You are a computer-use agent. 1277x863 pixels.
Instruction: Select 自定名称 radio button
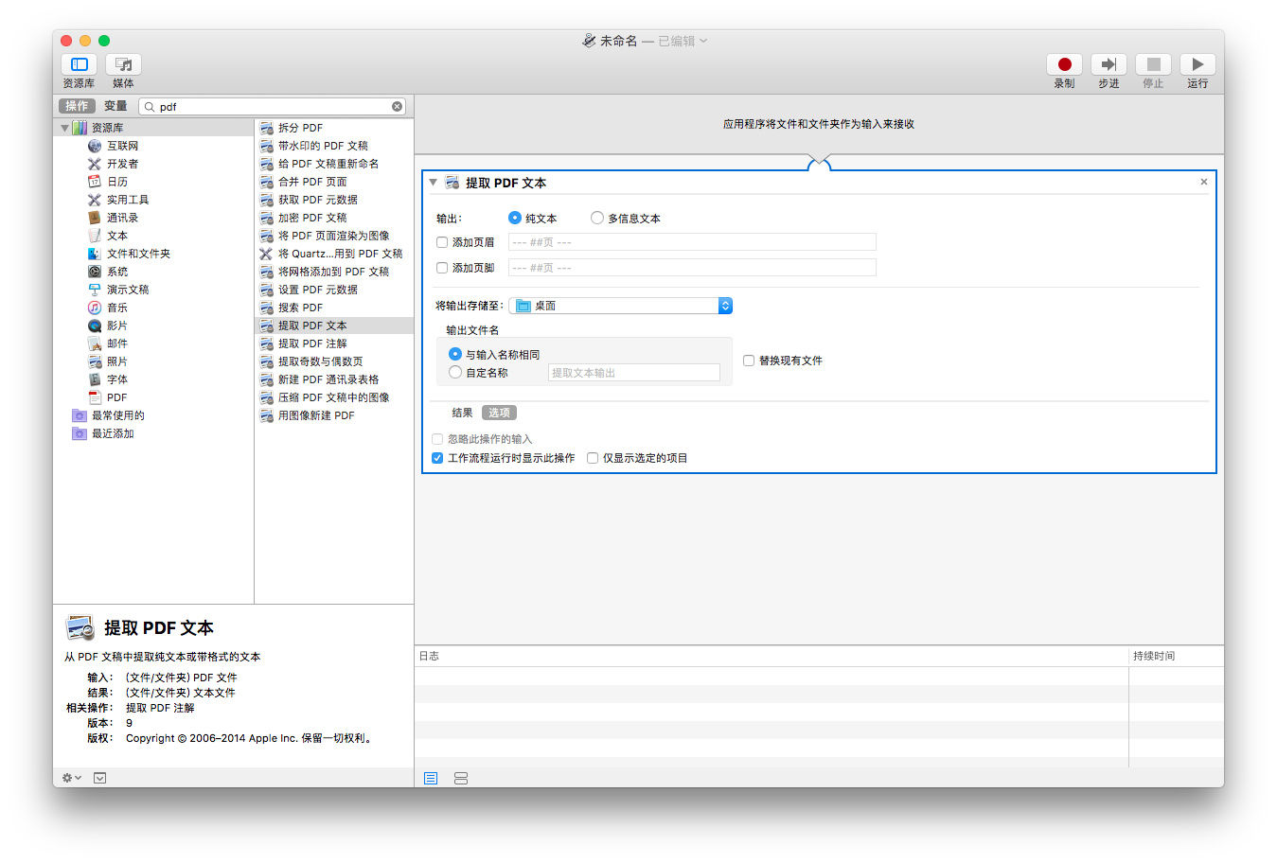click(455, 373)
